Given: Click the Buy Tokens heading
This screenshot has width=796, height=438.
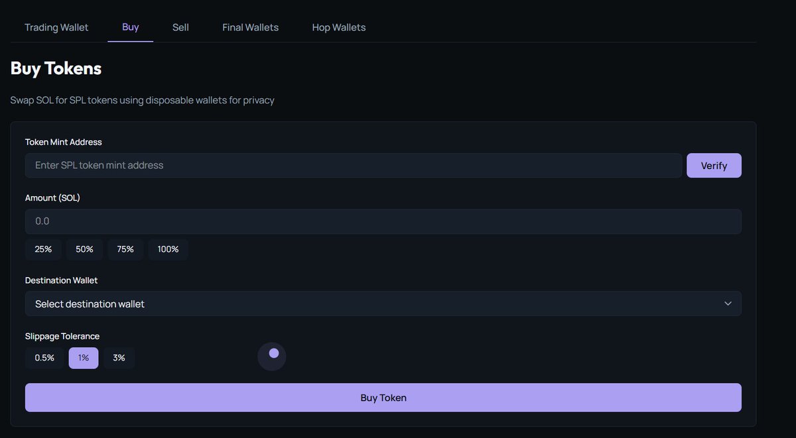Looking at the screenshot, I should coord(56,68).
